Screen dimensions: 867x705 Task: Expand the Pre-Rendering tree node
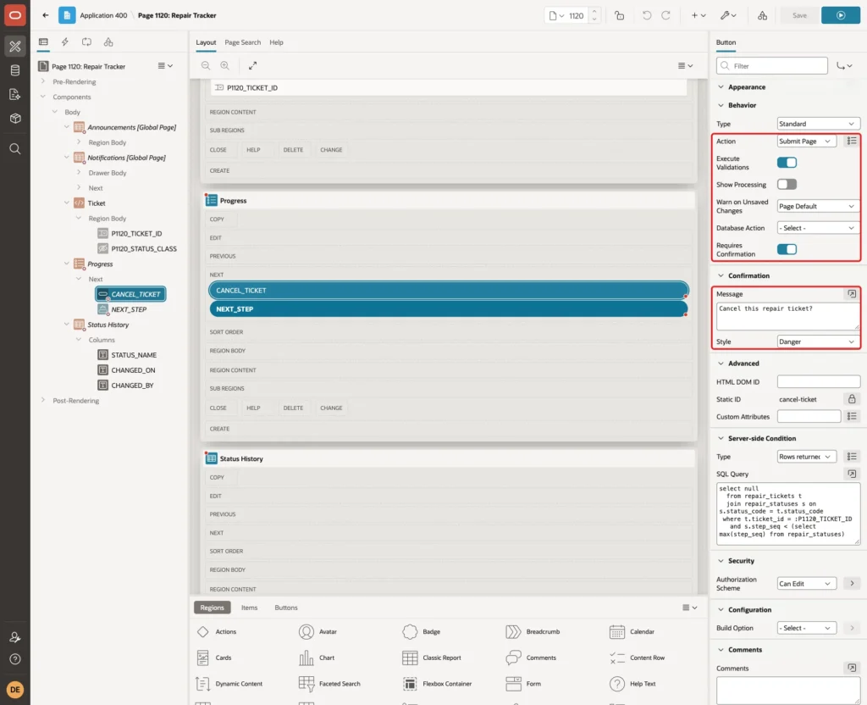[x=43, y=81]
